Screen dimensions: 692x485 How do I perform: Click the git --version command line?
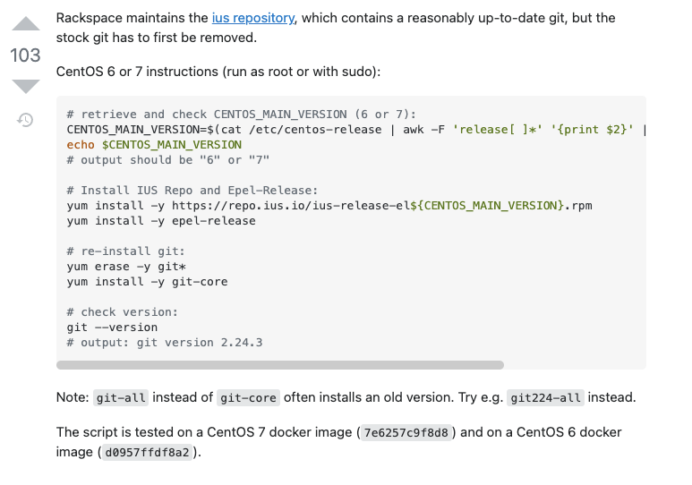click(x=112, y=328)
